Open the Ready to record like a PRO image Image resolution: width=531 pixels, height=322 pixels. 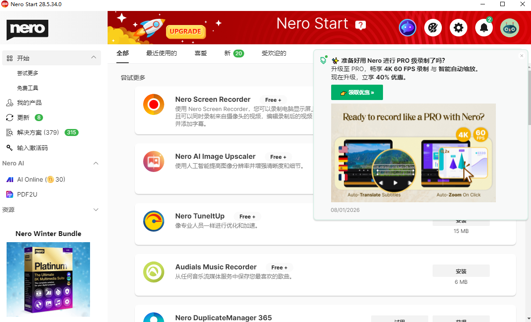[x=413, y=153]
